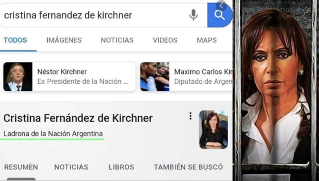The height and width of the screenshot is (181, 319).
Task: Open Cristina Fernández knowledge panel photo
Action: [213, 130]
